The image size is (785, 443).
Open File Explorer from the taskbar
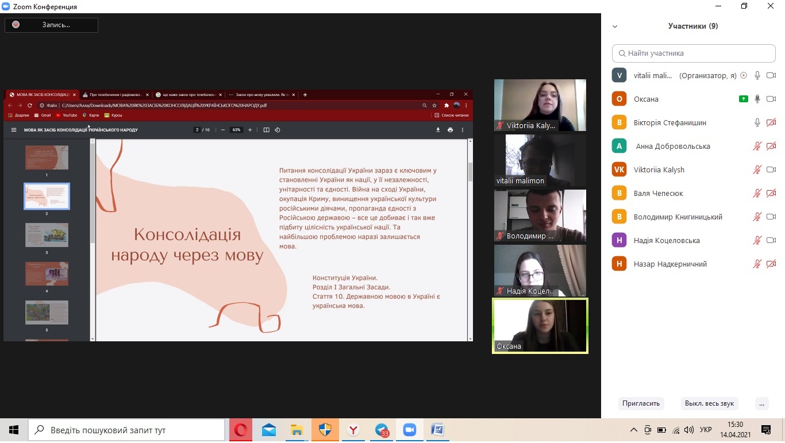[297, 430]
